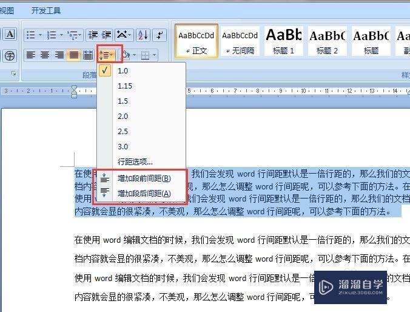Open the 开发工具 ribbon tab
This screenshot has height=312, width=410.
click(x=46, y=10)
